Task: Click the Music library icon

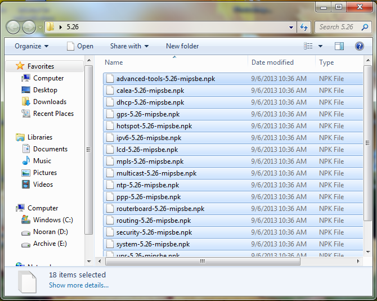Action: (x=26, y=160)
